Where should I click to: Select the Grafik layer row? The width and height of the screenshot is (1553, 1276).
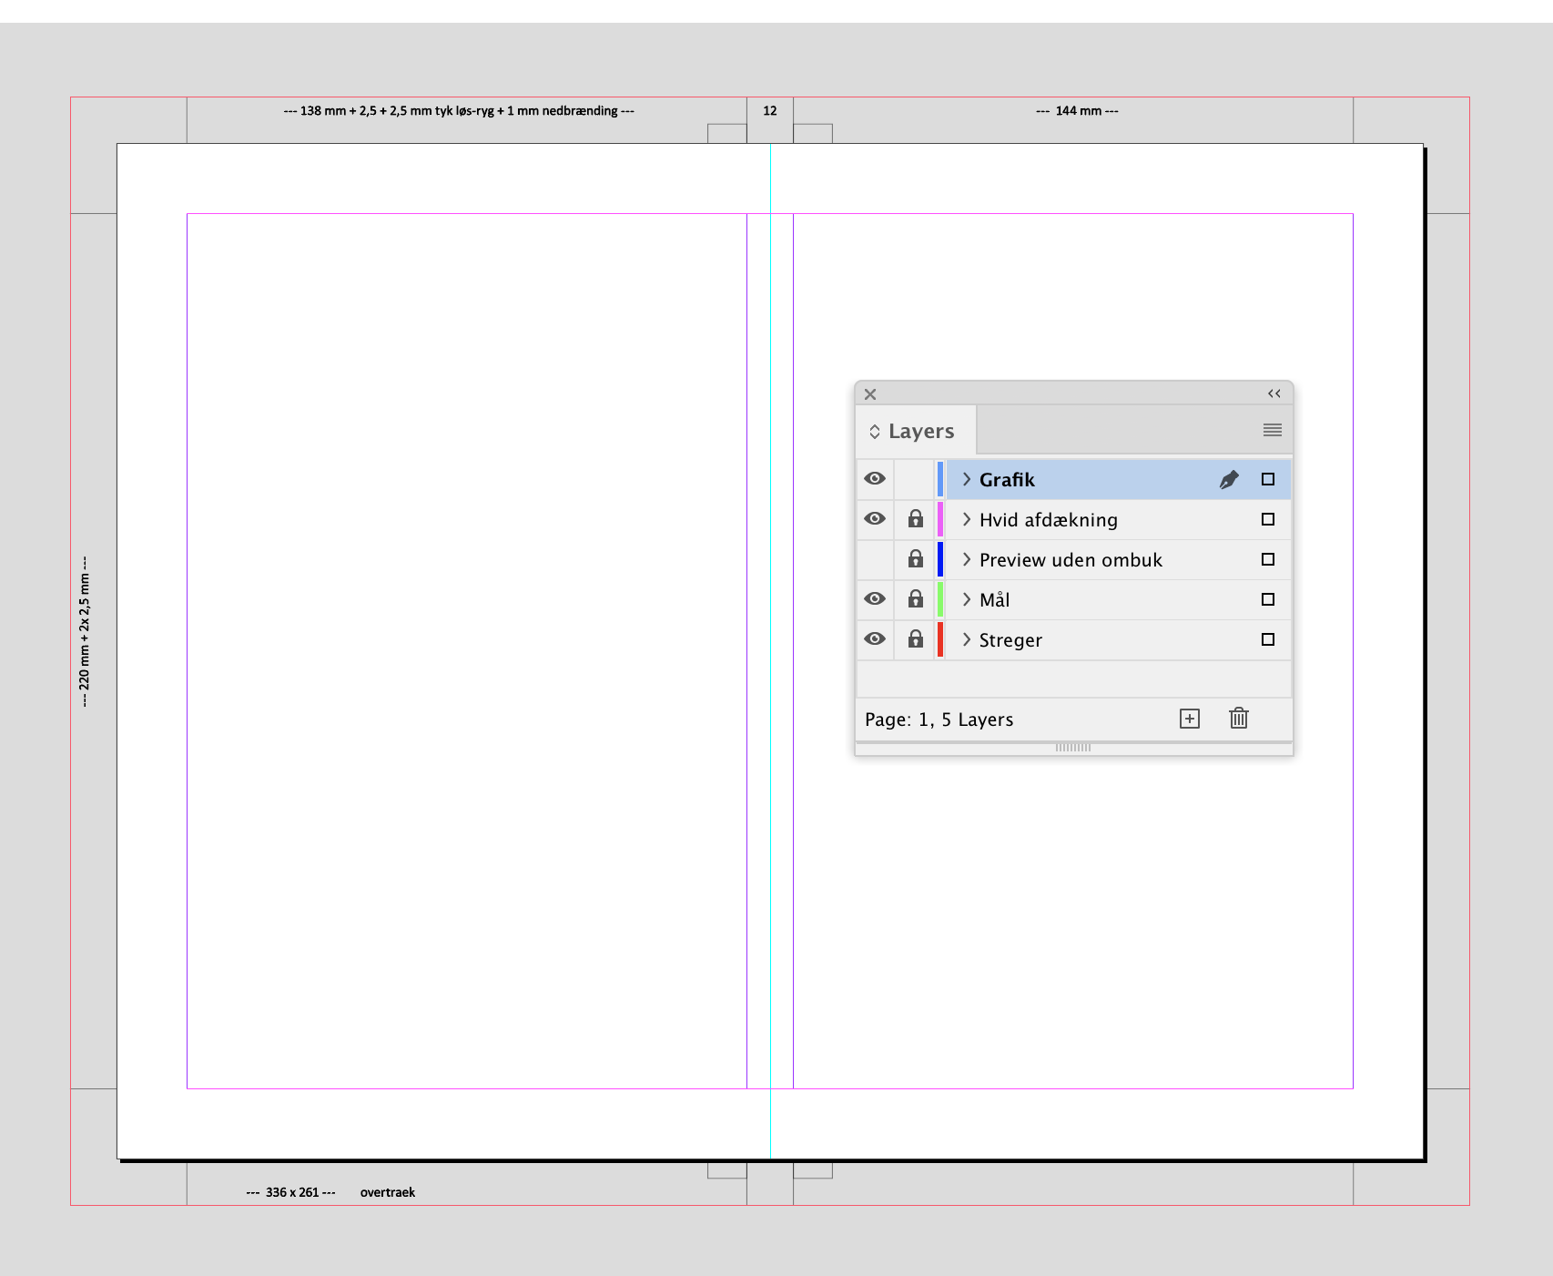click(x=1118, y=479)
